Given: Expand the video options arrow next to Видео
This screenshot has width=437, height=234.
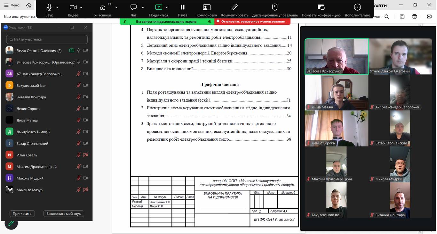Looking at the screenshot, I should click(81, 7).
